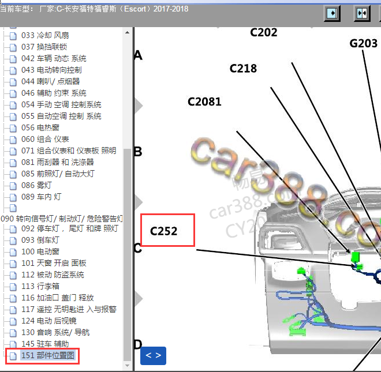Select 044 喇叭/ 点烟器 entry
Image resolution: width=381 pixels, height=372 pixels.
pos(50,81)
